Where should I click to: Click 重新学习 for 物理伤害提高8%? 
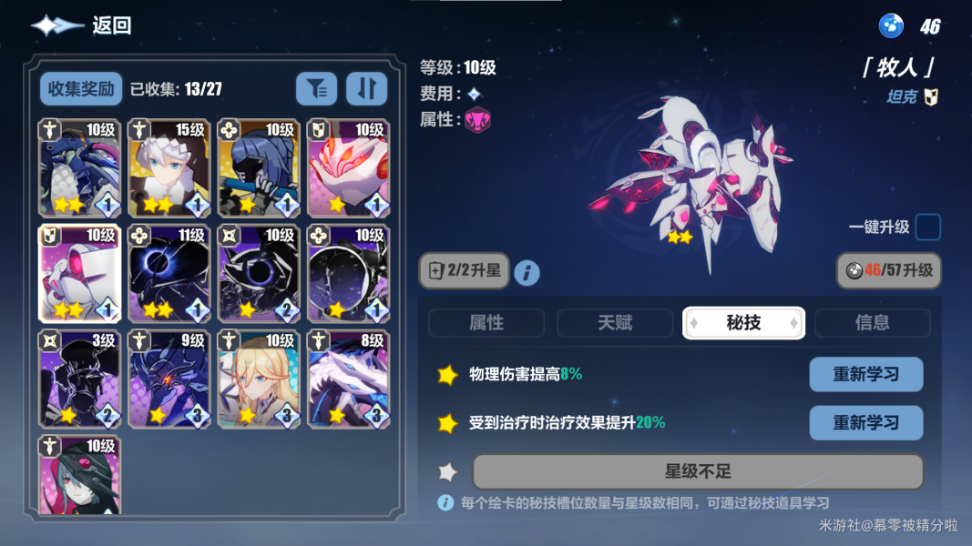pyautogui.click(x=866, y=375)
